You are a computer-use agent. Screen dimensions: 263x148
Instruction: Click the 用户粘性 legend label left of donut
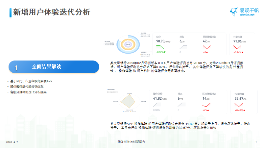coord(108,41)
